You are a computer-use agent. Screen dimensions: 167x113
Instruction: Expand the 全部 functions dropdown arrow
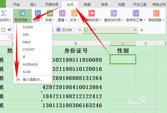click(42, 20)
